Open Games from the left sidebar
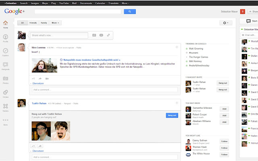This screenshot has height=161, width=258. (6, 107)
